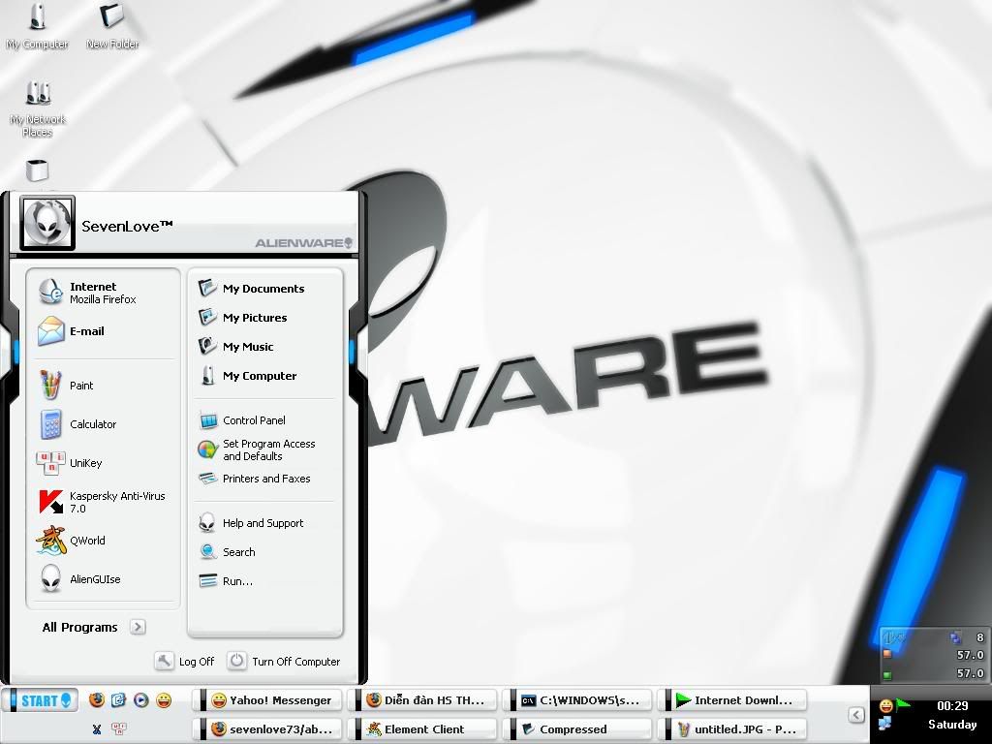Open Control Panel from Start menu
The width and height of the screenshot is (992, 744).
264,420
